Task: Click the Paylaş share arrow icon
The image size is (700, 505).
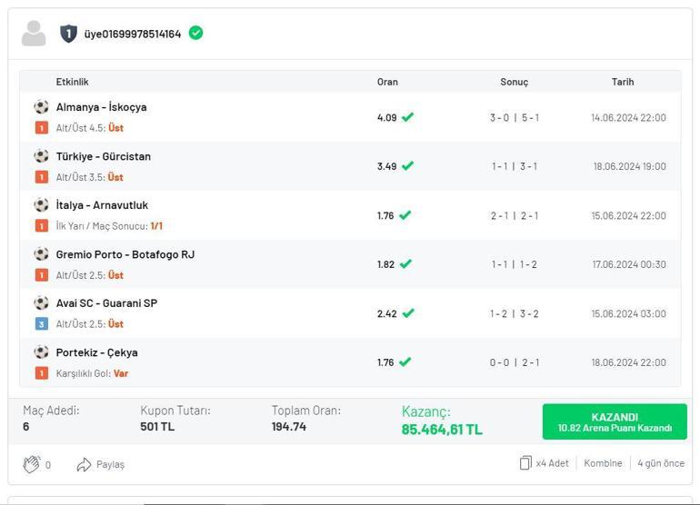Action: (84, 464)
